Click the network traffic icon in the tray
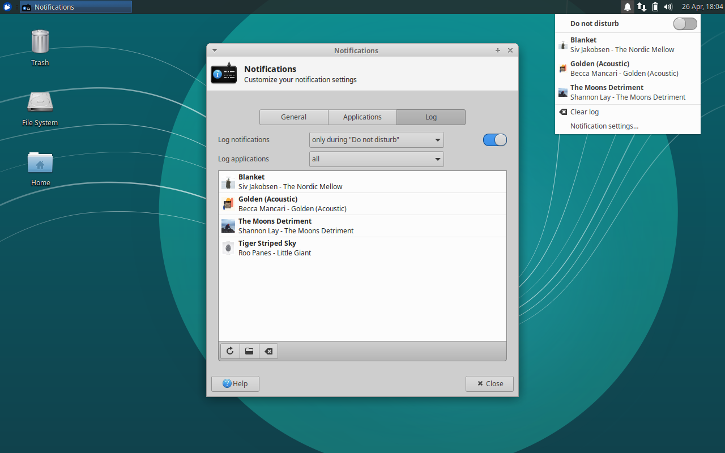 641,7
